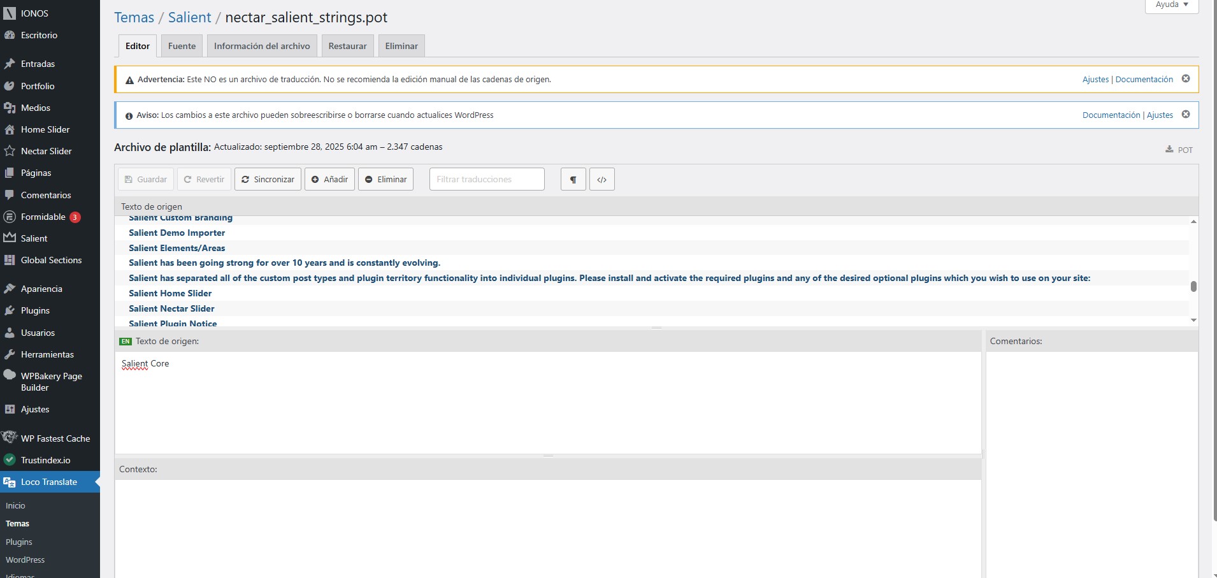Open the Información del archivo tab
Viewport: 1217px width, 578px height.
(x=262, y=46)
